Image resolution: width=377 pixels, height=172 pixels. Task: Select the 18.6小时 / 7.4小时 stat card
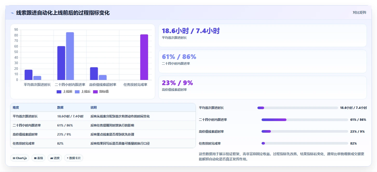pos(262,35)
